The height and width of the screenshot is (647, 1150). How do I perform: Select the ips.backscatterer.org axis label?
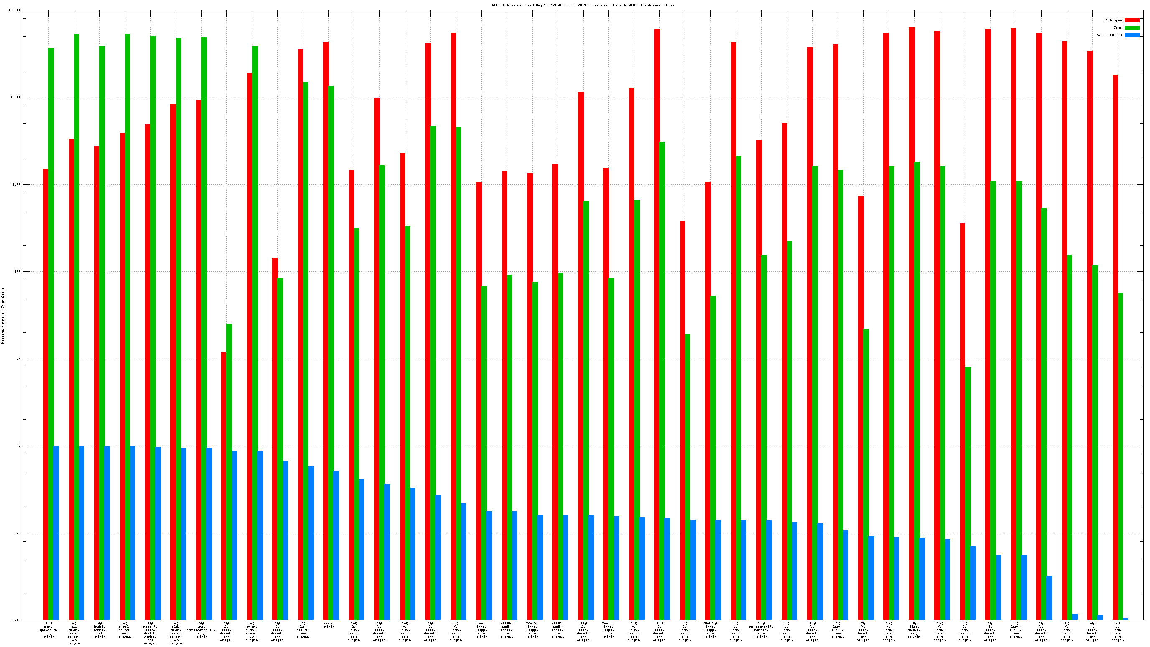[201, 629]
